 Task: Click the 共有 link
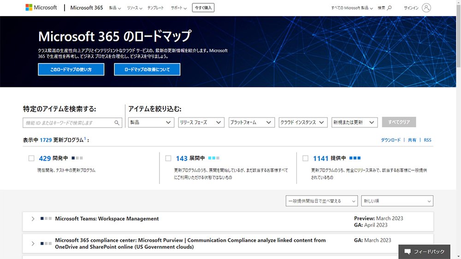pos(412,140)
